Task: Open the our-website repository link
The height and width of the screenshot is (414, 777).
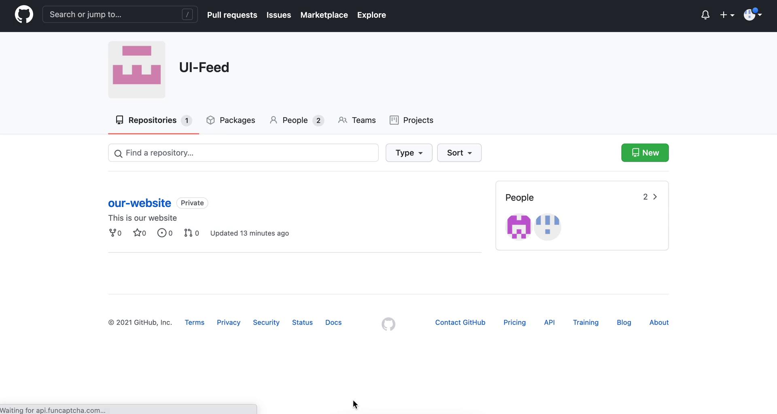Action: (x=140, y=203)
